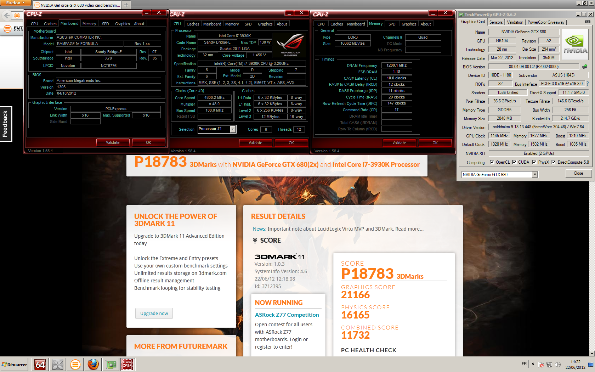595x372 pixels.
Task: Open GPU-Z from the taskbar icon
Action: [111, 365]
